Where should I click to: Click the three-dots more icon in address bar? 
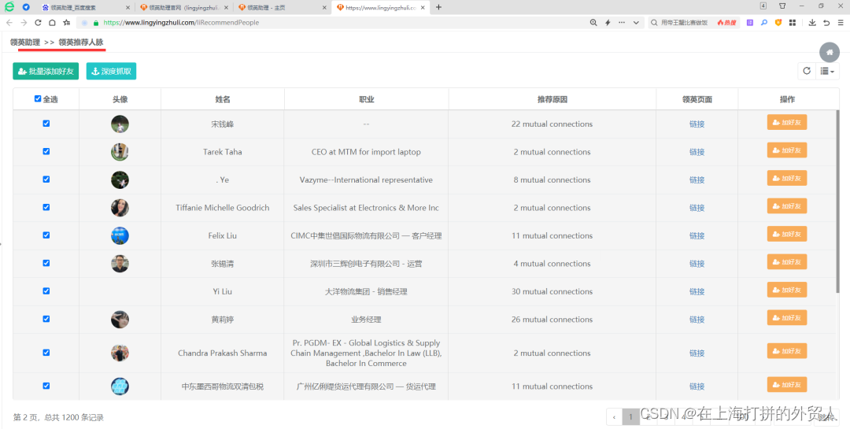(x=622, y=23)
